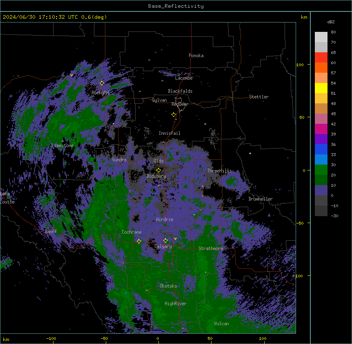Click the royal blue 33-36 dBZ legend band
Viewport: 352px width, 344px height.
(321, 149)
